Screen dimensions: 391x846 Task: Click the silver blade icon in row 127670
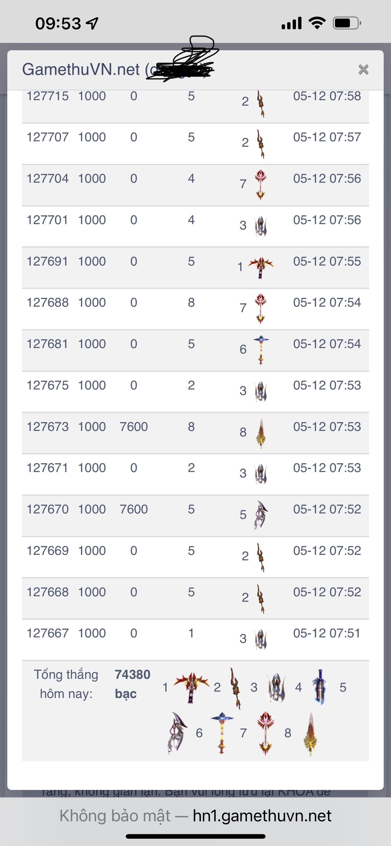click(x=261, y=515)
